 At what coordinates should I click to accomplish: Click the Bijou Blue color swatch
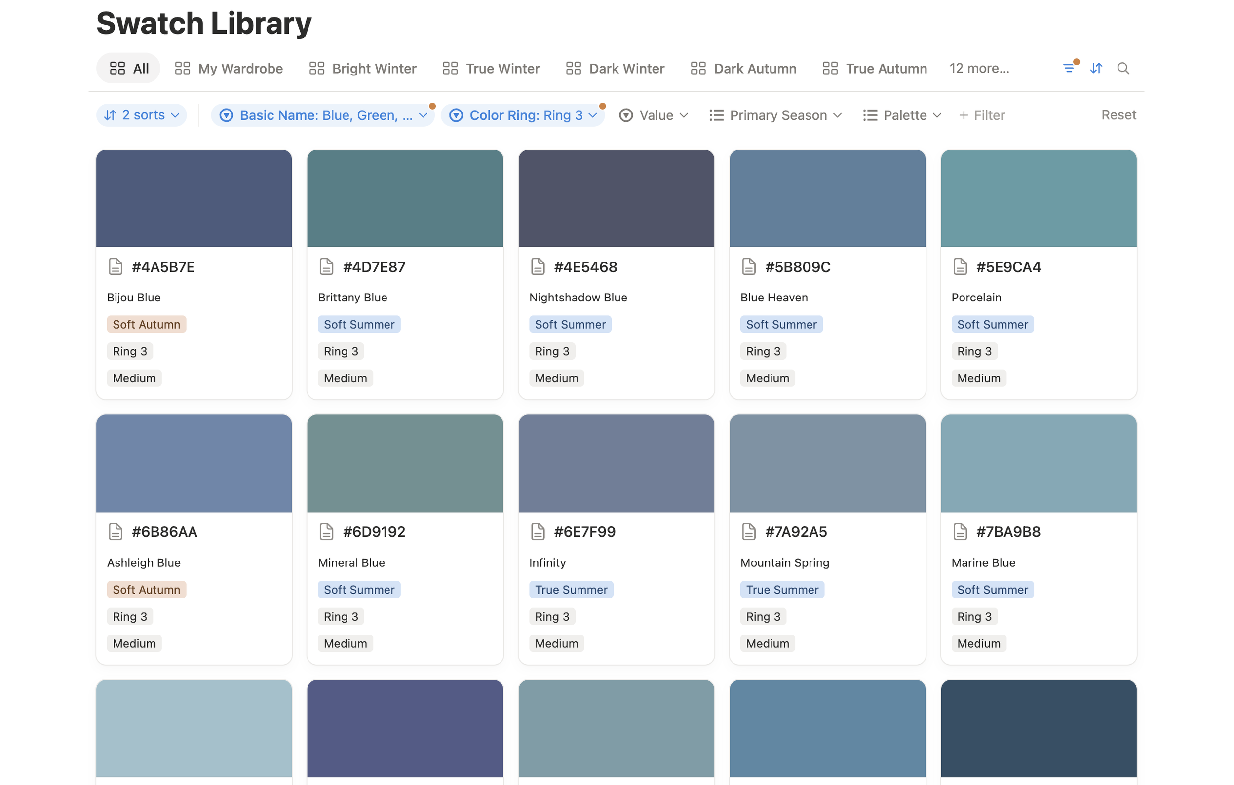tap(194, 198)
